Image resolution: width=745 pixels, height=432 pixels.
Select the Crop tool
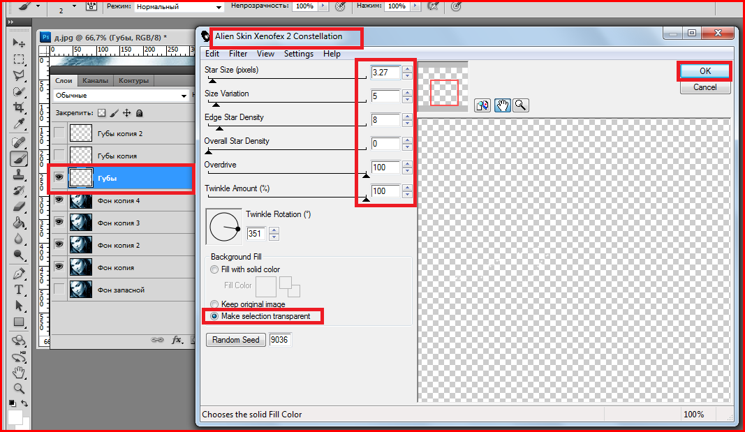click(19, 107)
